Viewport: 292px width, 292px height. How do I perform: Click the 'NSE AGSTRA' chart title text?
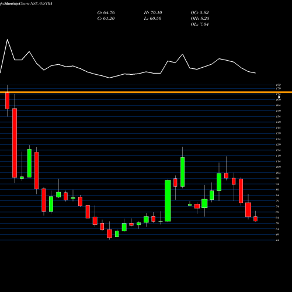41,4
